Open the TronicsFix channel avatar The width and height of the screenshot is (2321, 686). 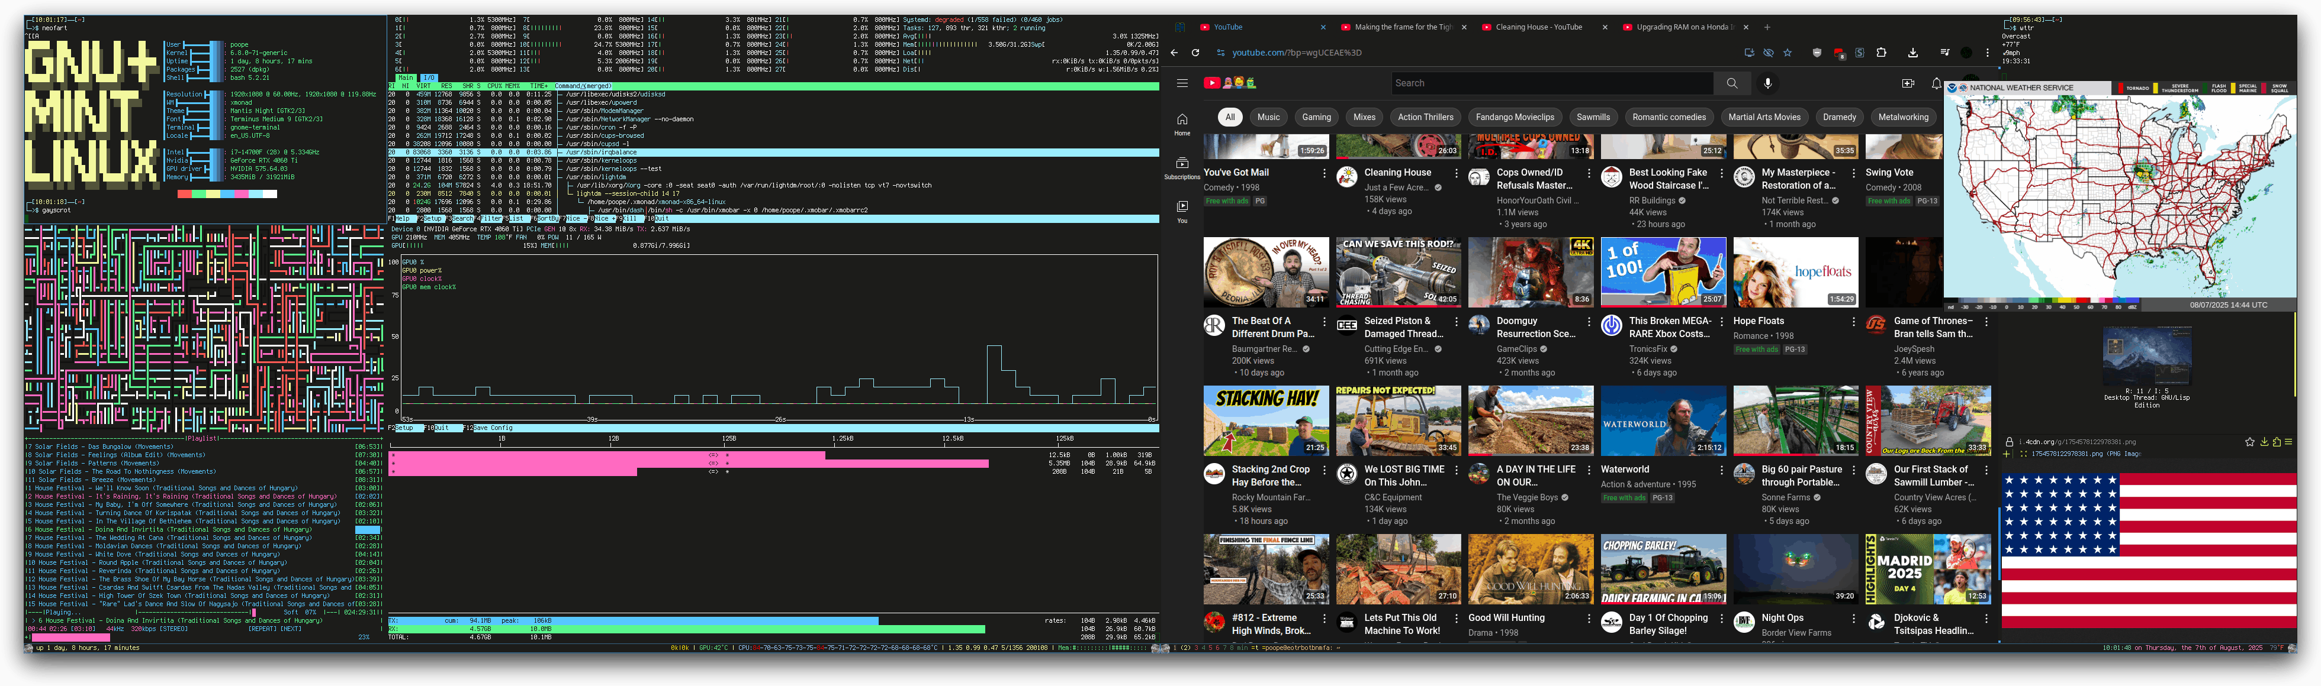click(x=1612, y=326)
